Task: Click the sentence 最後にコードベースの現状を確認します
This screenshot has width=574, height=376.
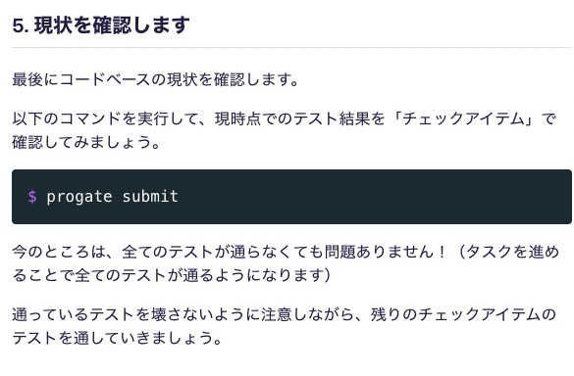Action: click(x=151, y=79)
